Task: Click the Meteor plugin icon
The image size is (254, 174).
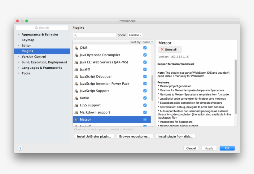Action: [76, 120]
